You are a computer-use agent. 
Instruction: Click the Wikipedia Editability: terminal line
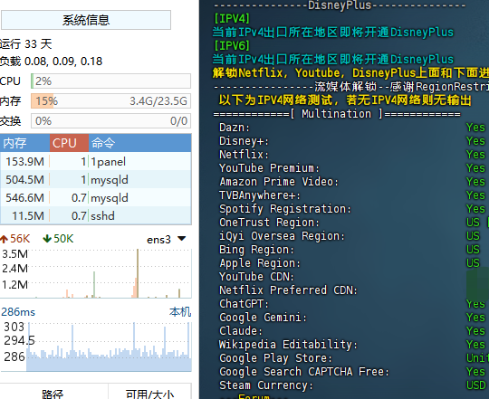pos(289,345)
